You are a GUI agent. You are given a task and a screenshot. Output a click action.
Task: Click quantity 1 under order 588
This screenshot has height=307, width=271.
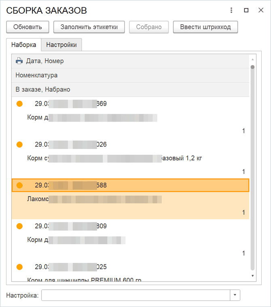click(x=243, y=213)
